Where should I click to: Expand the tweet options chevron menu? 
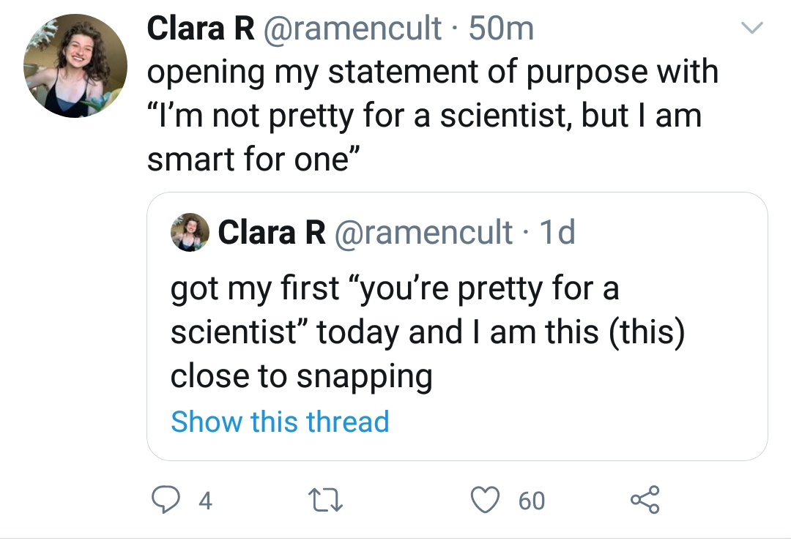[x=752, y=29]
